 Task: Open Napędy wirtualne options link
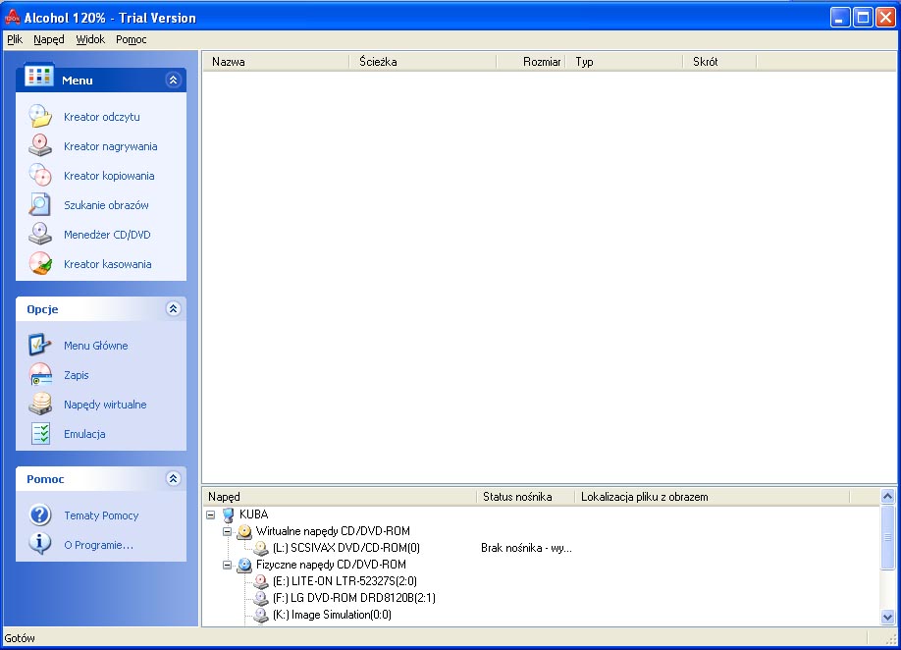tap(105, 405)
